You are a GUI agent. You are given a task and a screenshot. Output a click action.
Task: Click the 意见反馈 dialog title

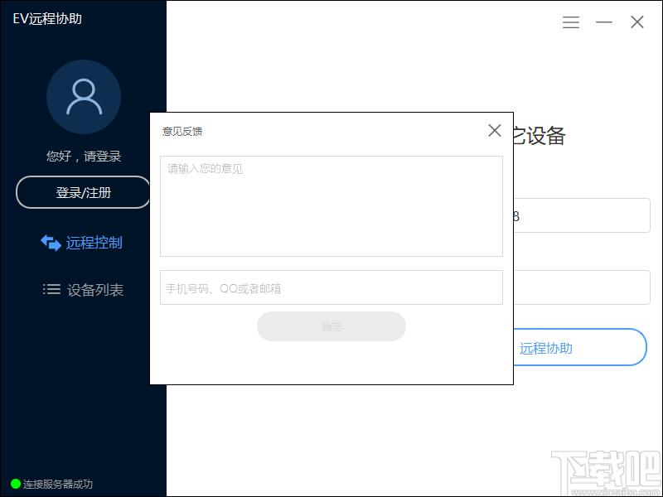pos(182,131)
